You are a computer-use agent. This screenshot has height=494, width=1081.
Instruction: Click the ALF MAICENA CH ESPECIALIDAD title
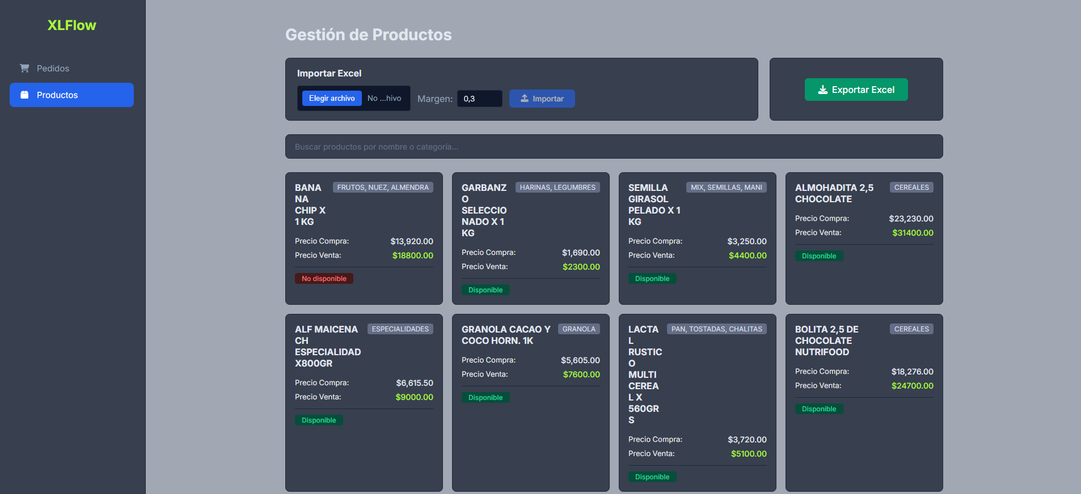coord(328,346)
